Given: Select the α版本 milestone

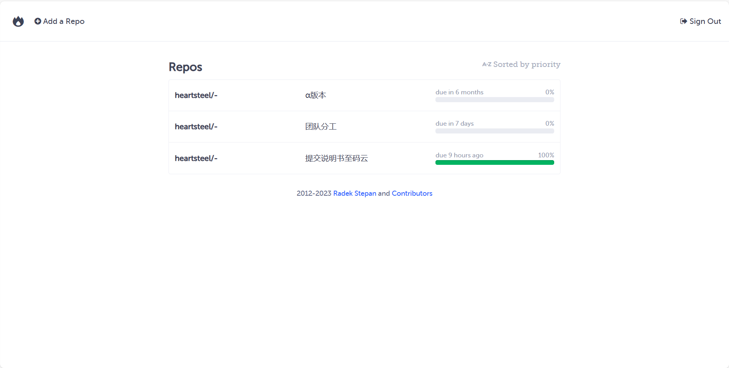Looking at the screenshot, I should [316, 95].
